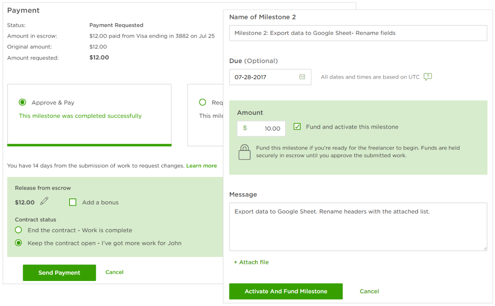Click inside the Message text area
This screenshot has height=306, width=495.
tap(358, 230)
